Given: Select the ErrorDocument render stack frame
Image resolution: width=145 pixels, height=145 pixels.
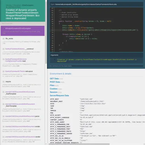Looking at the screenshot, I should point(23,139).
